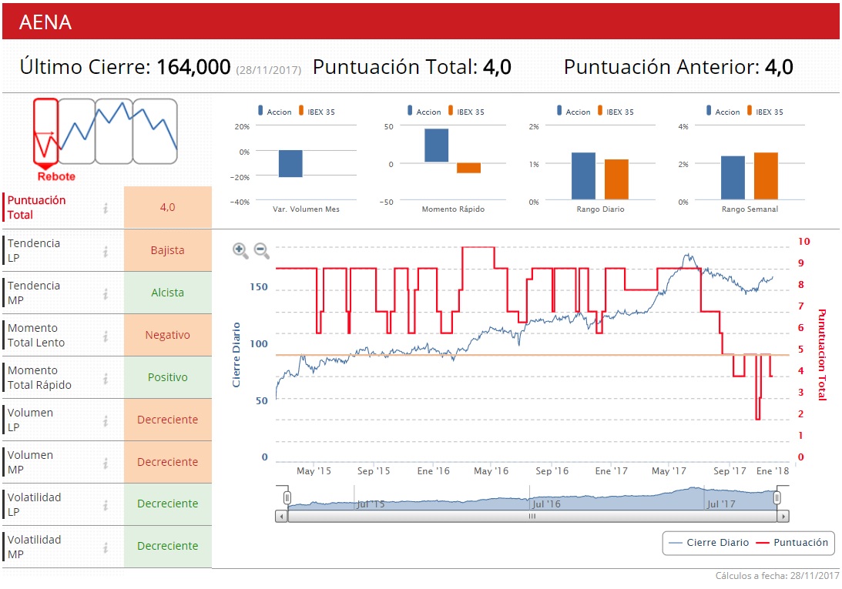
Task: Zoom out of the price chart
Action: [261, 249]
